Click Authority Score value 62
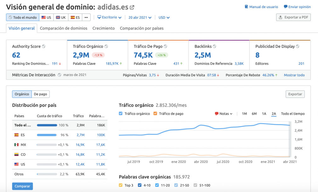The height and width of the screenshot is (192, 318). point(16,55)
